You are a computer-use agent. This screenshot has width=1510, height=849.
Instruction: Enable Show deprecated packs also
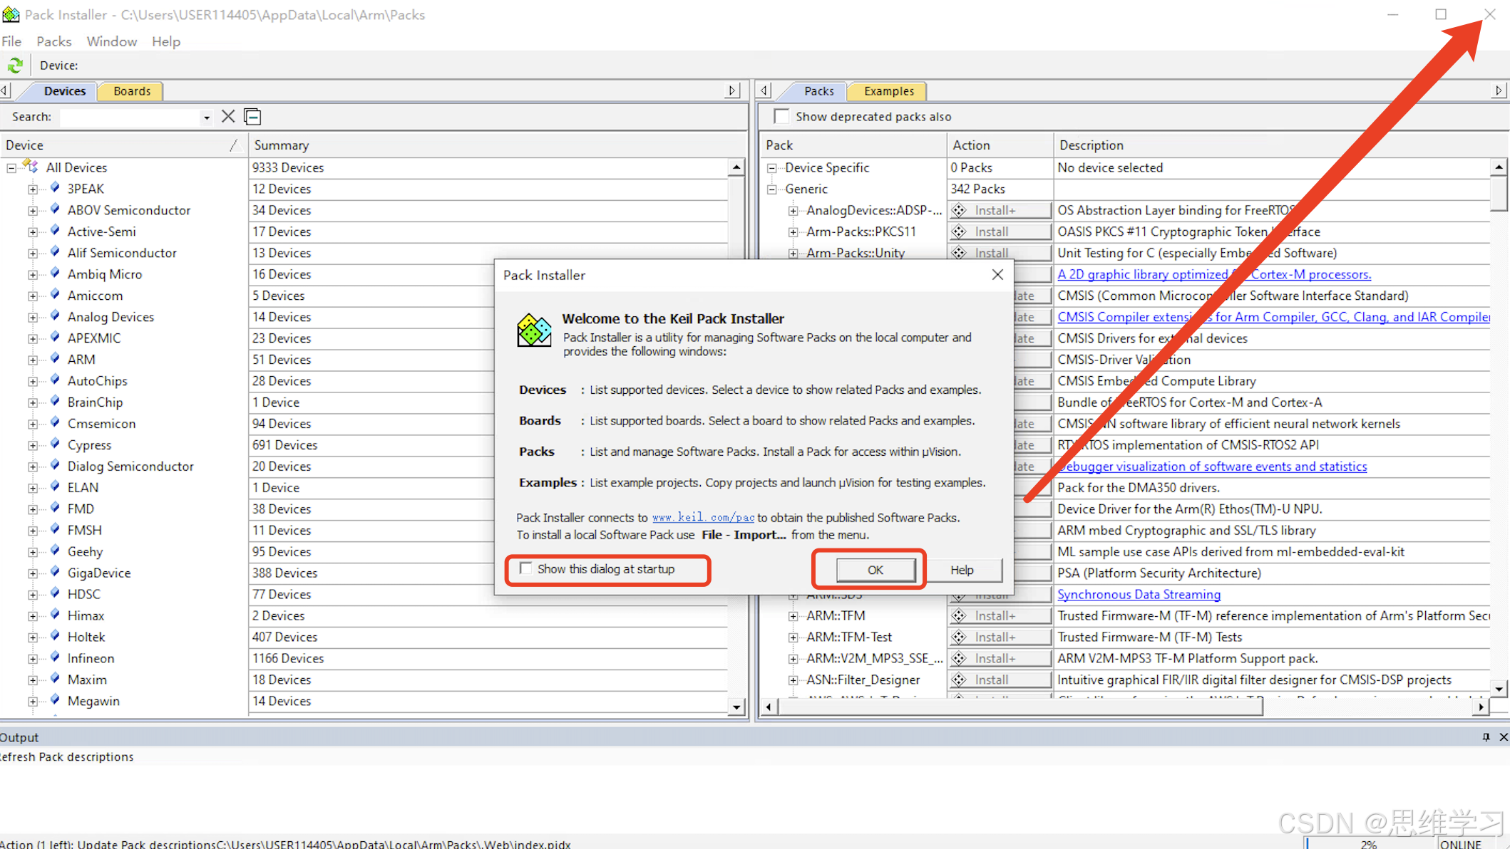782,116
